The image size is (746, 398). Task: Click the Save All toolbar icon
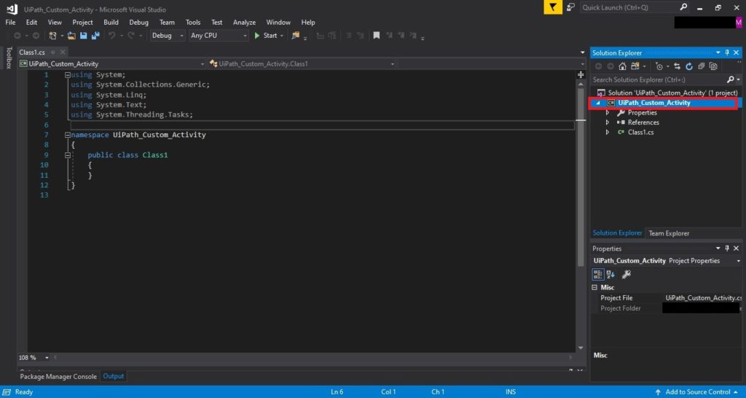tap(95, 36)
